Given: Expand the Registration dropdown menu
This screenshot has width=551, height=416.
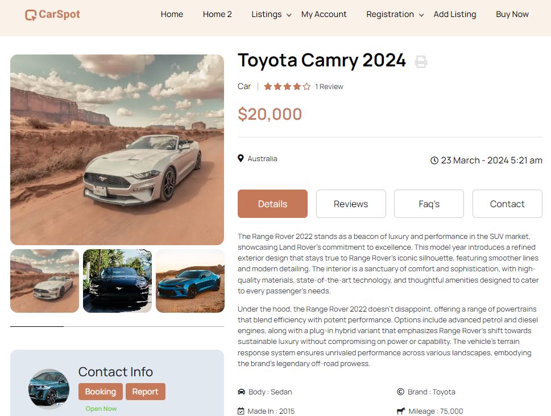Looking at the screenshot, I should [x=395, y=14].
